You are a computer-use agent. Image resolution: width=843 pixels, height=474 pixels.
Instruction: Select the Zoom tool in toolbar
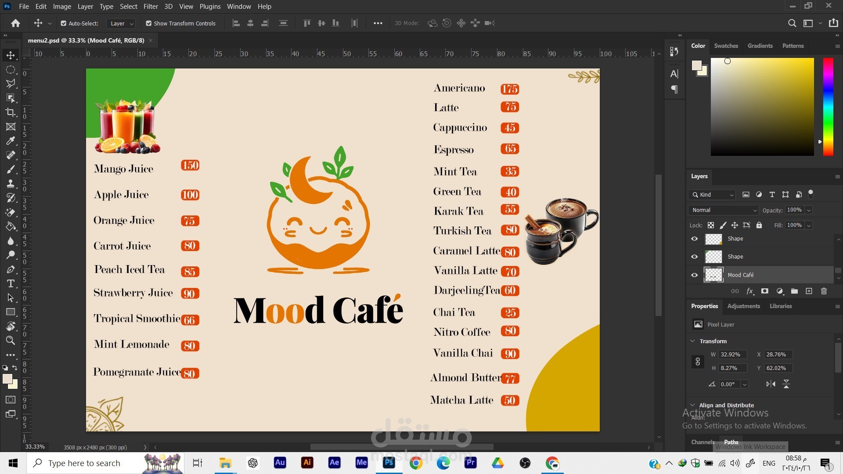coord(11,341)
